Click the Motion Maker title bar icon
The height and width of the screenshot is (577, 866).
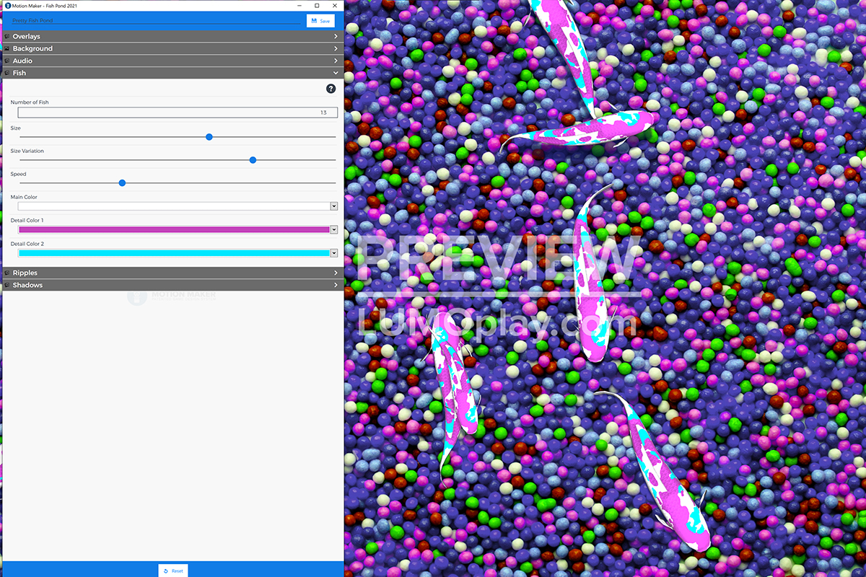(7, 6)
